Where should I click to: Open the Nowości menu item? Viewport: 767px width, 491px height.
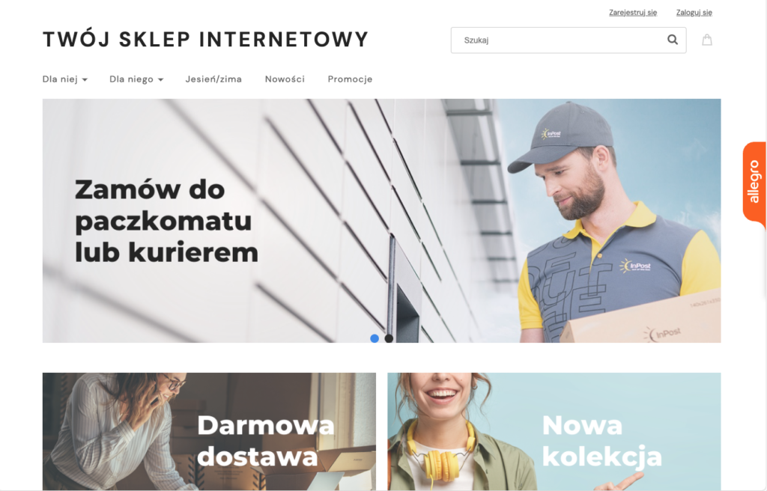[x=285, y=79]
